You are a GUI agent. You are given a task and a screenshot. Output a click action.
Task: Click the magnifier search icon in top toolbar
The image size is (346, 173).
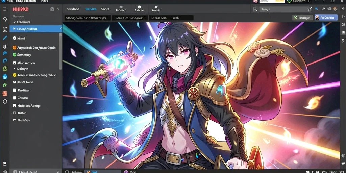[x=255, y=9]
